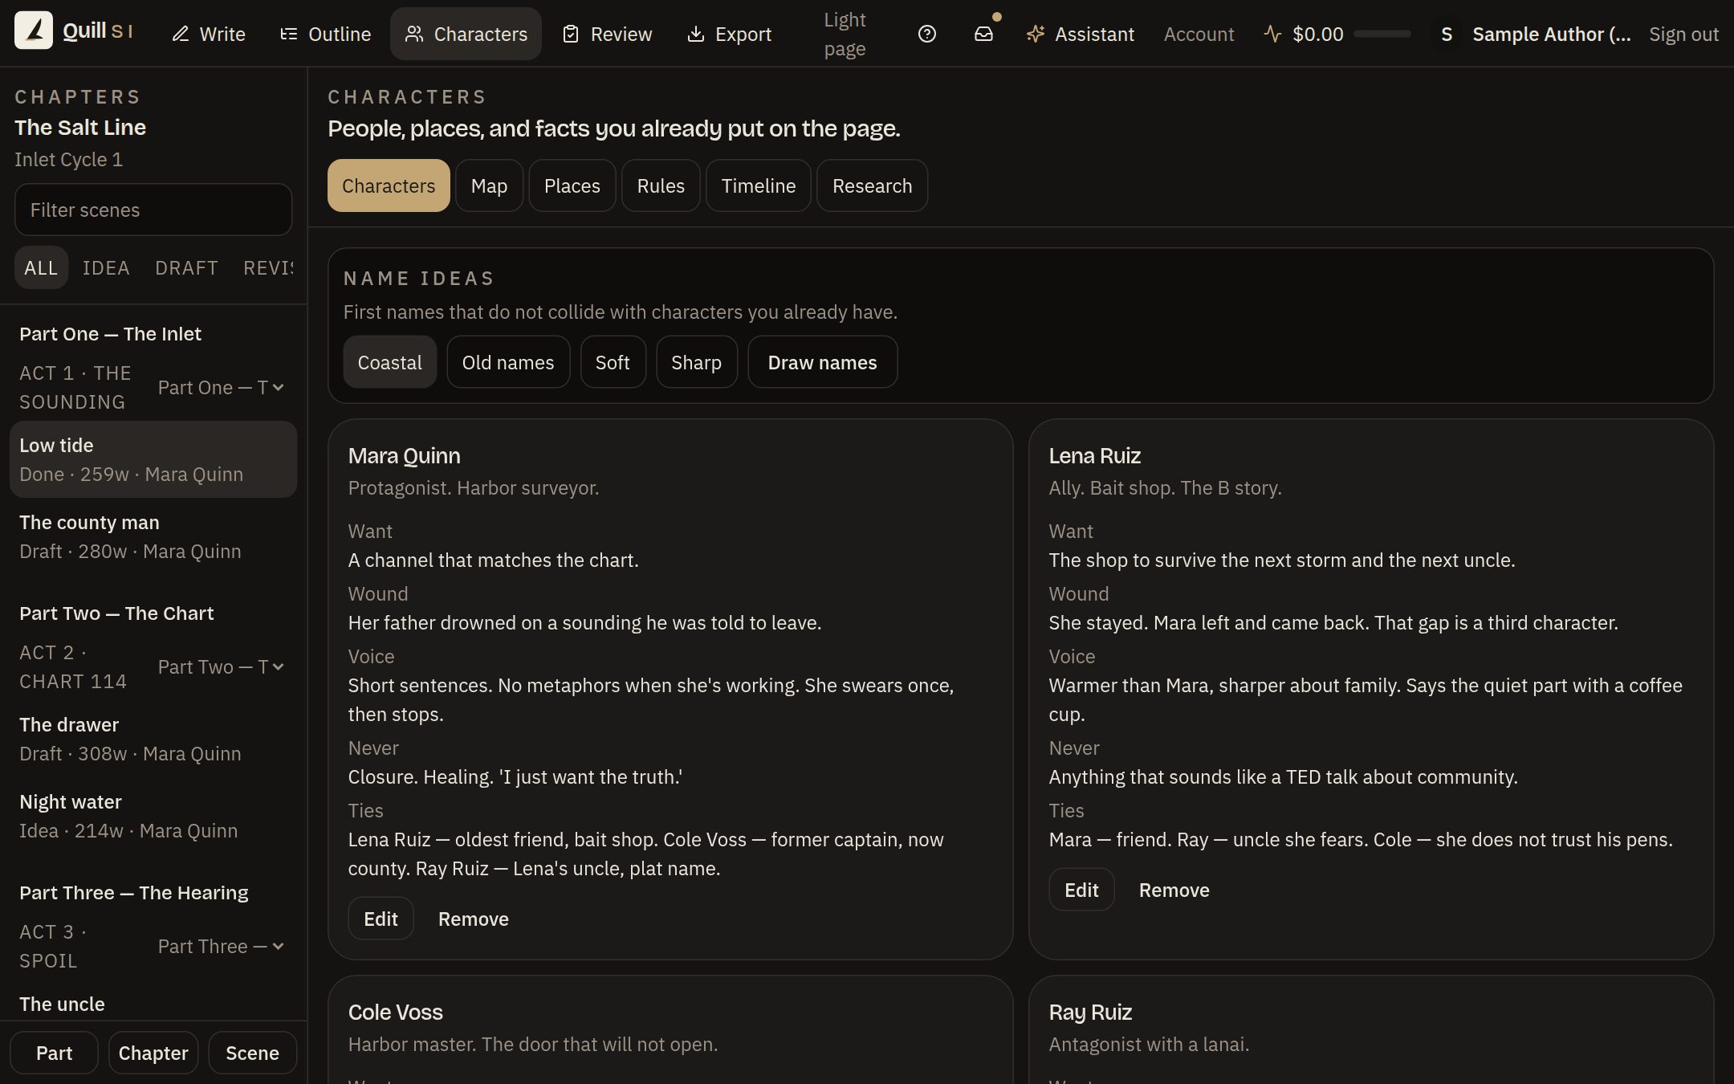
Task: Click Sign out link
Action: [x=1683, y=34]
